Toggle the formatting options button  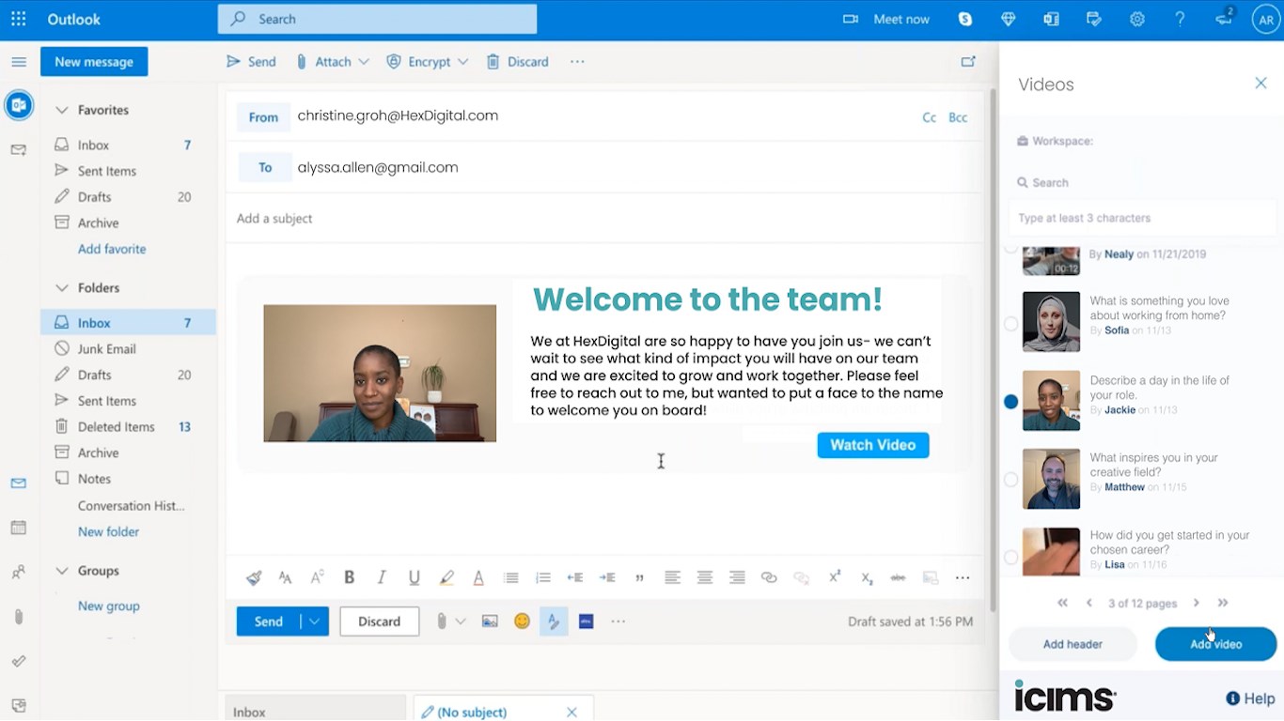[x=554, y=621]
